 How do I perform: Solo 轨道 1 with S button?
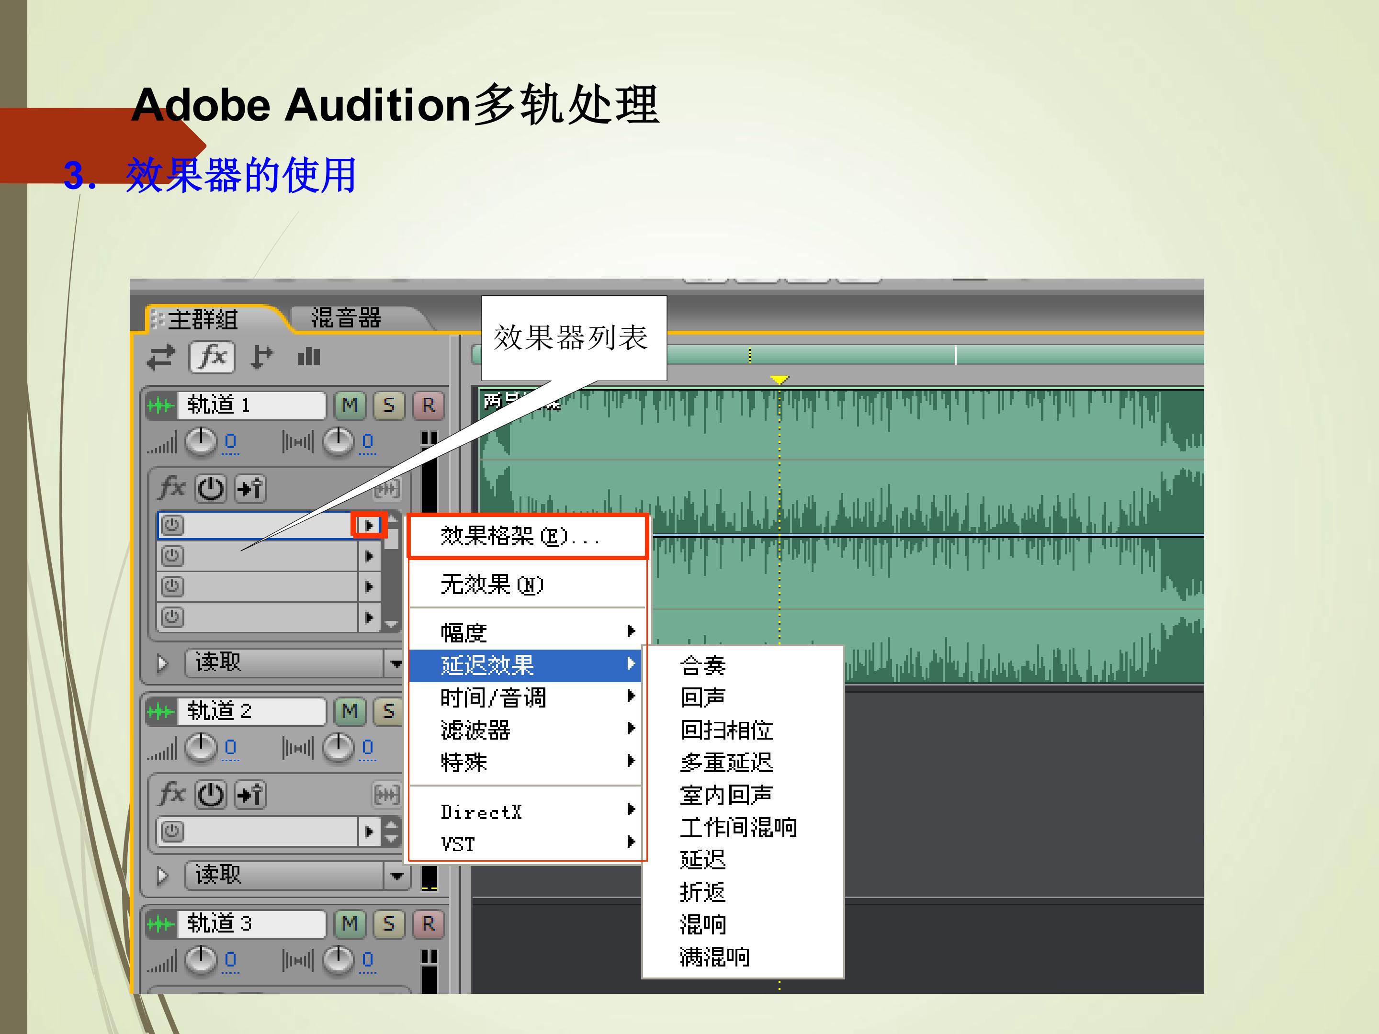click(389, 406)
